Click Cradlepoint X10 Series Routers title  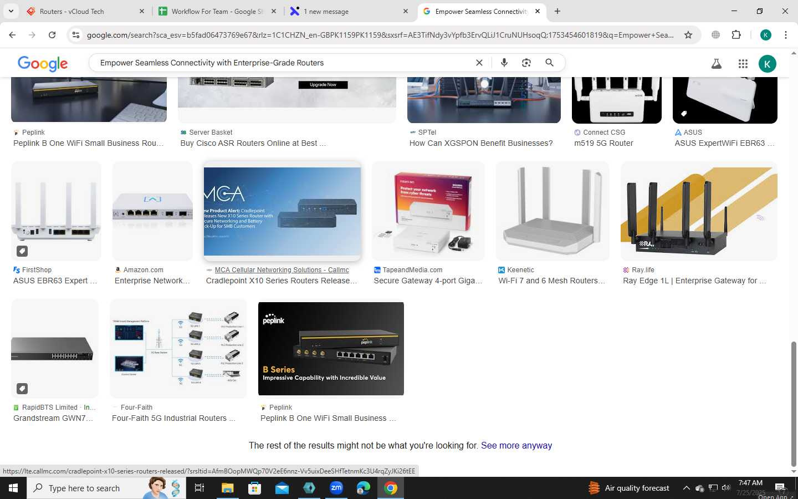point(281,281)
